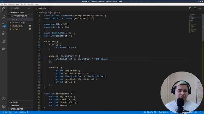The height and width of the screenshot is (114, 204).
Task: Open the Manage gear menu
Action: [x=4, y=106]
